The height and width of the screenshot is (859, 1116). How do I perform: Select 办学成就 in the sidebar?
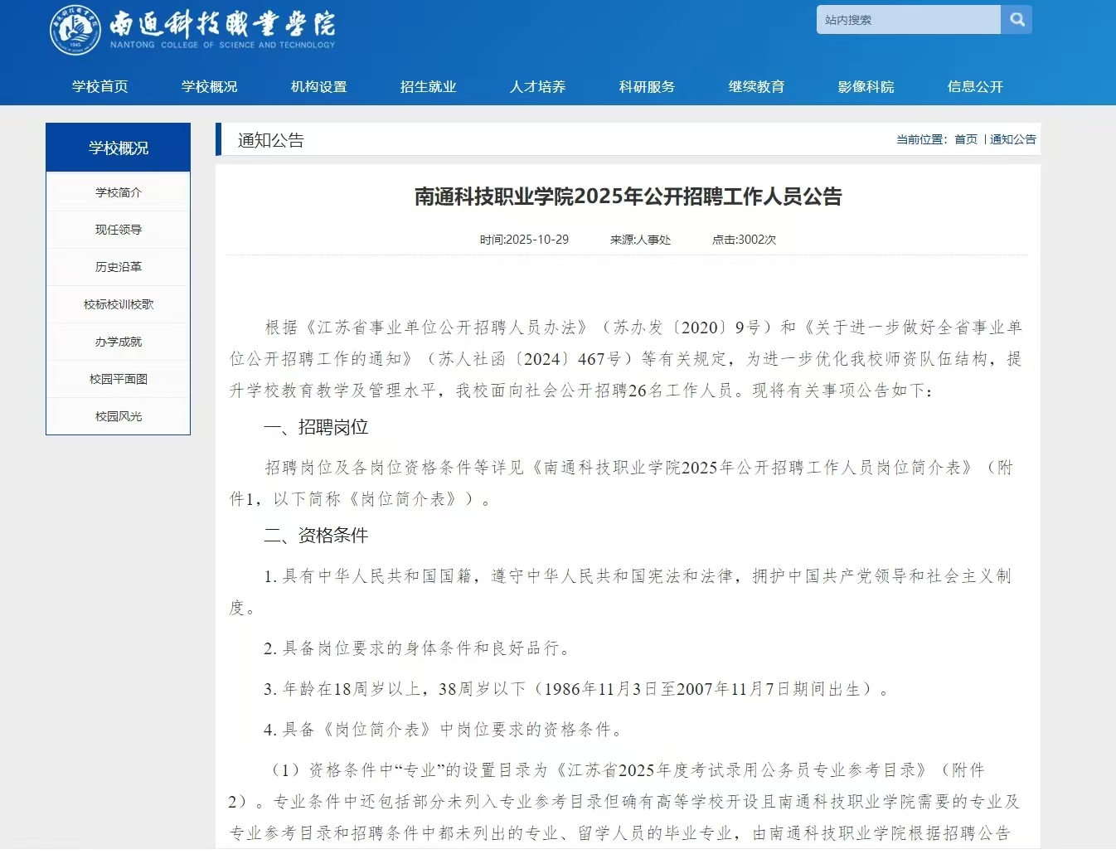(118, 342)
